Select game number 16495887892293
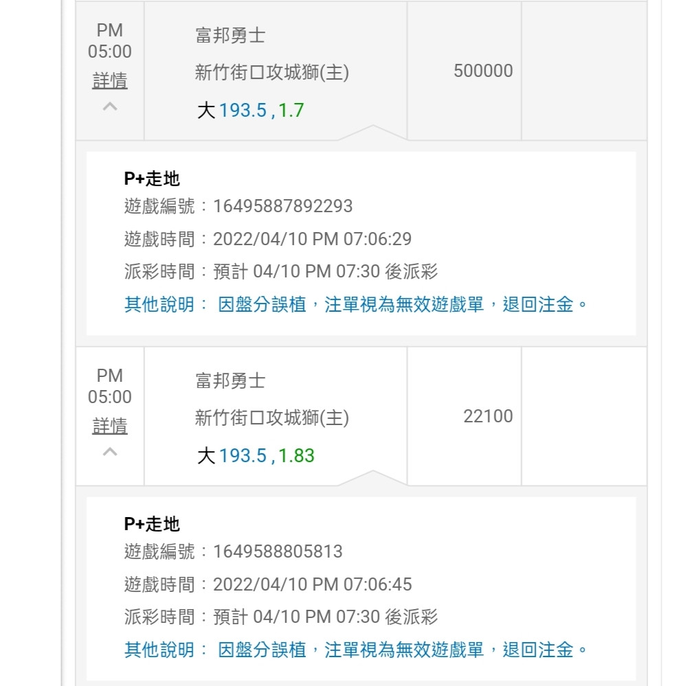 [282, 206]
